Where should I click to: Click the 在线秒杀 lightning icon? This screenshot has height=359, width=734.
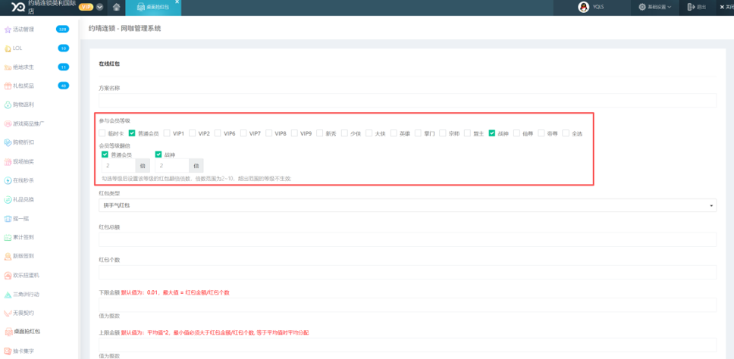tap(7, 180)
